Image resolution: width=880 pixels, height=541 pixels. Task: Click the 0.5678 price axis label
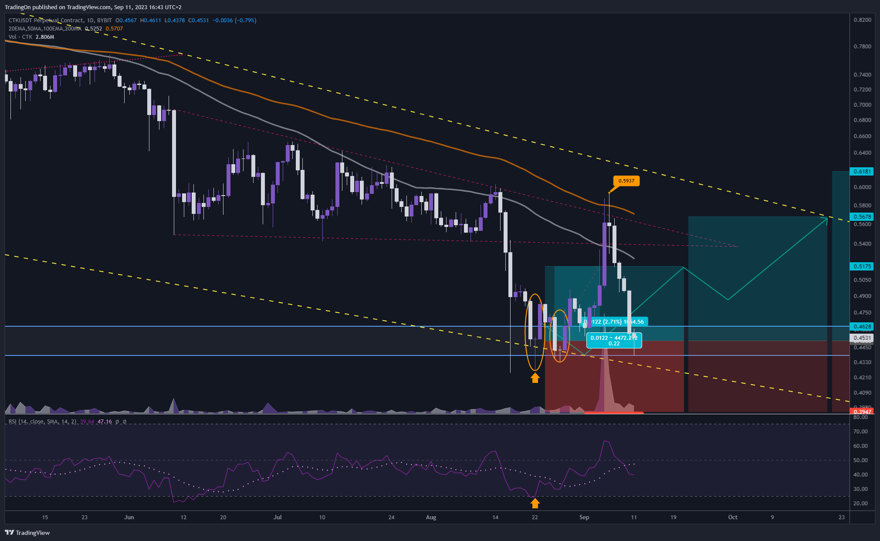862,216
